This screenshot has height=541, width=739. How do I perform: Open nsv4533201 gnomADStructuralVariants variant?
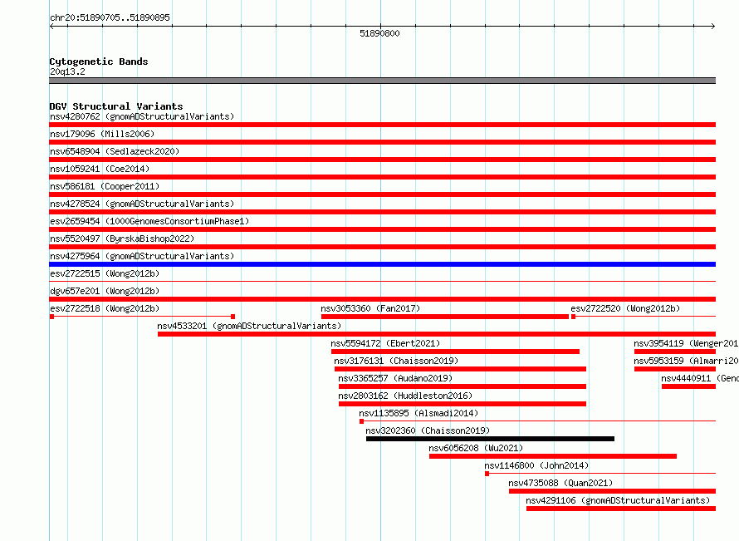coord(249,326)
